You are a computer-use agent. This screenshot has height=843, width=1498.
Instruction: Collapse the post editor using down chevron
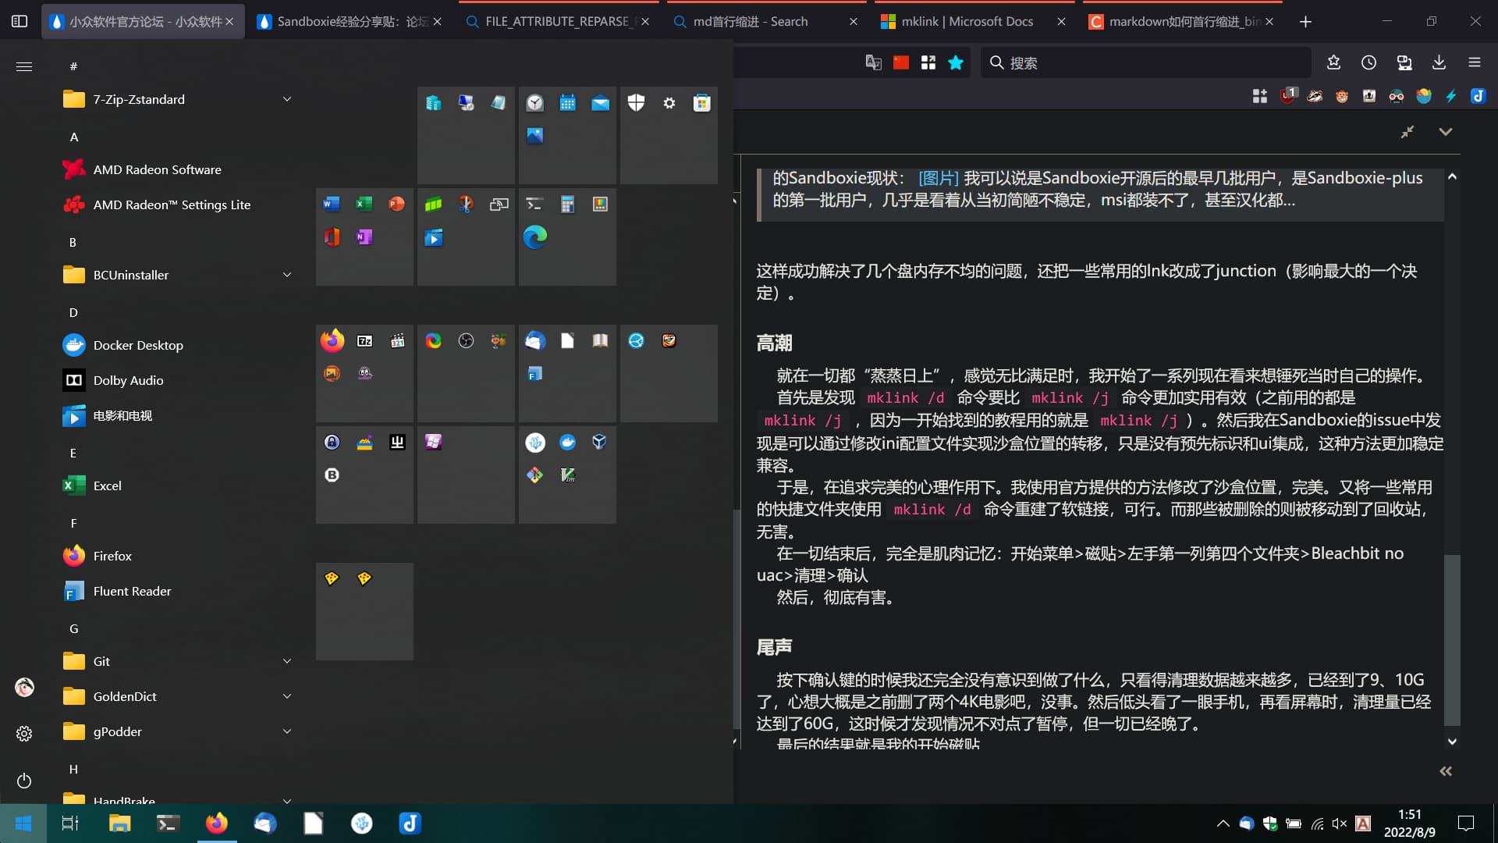(1445, 132)
